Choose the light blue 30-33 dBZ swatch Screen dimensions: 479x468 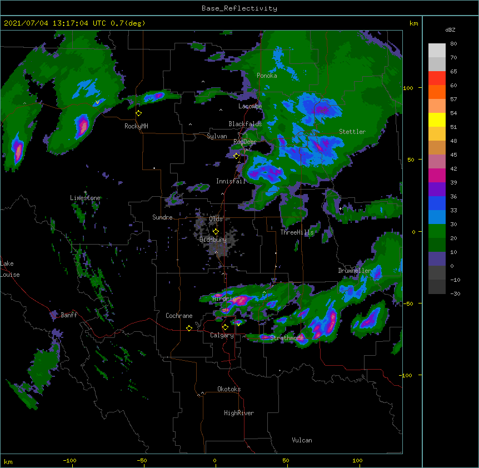coord(437,217)
